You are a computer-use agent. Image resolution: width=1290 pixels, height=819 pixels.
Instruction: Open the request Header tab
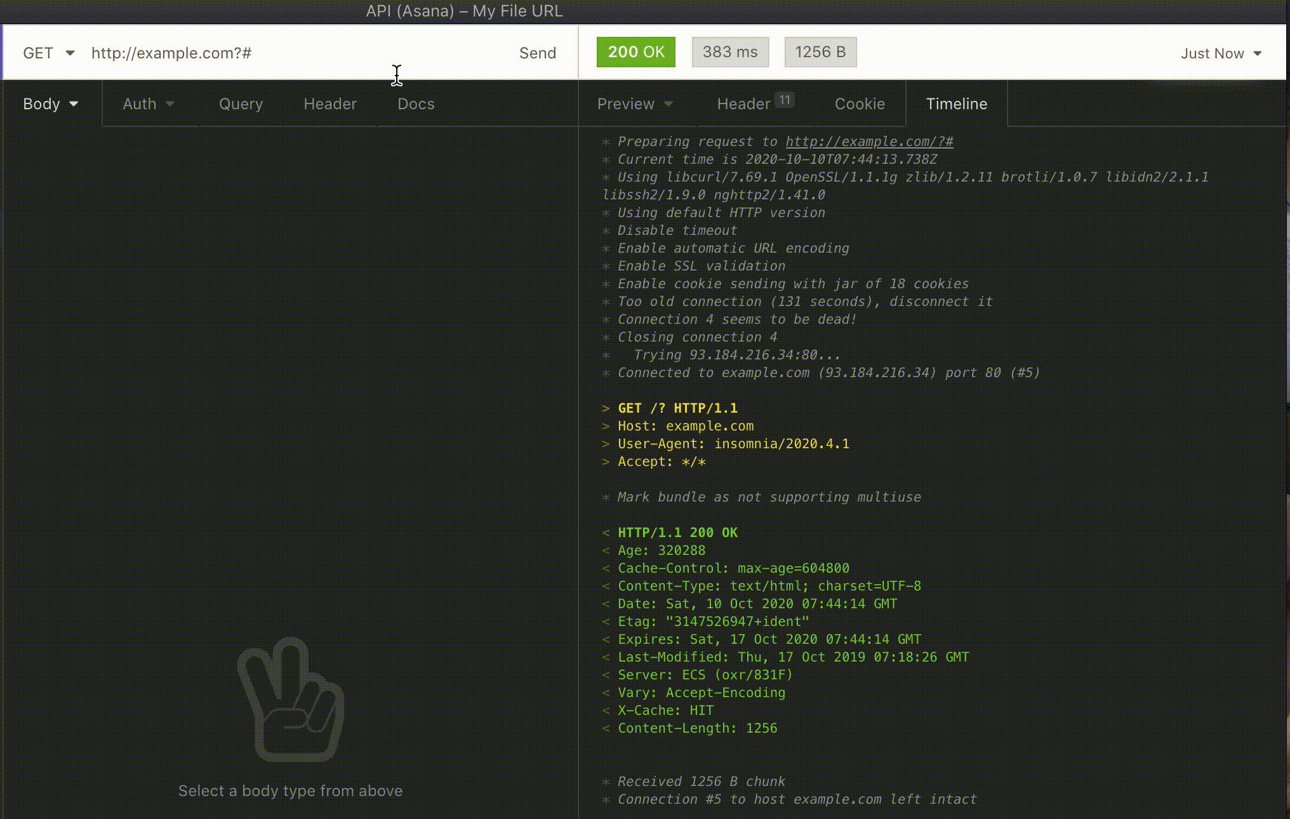click(x=330, y=103)
